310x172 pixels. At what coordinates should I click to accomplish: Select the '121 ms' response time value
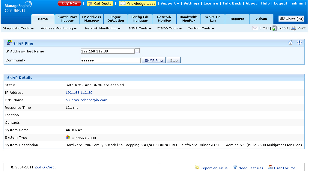tap(72, 108)
